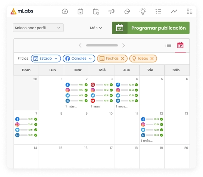
Task: Open LinkedIn post on day 7
Action: (x=26, y=135)
